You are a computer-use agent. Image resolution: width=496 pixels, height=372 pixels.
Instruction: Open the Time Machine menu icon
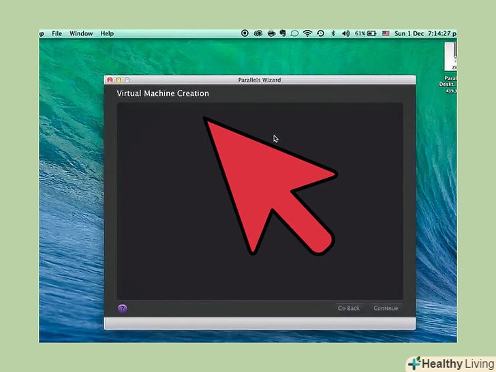coord(320,33)
